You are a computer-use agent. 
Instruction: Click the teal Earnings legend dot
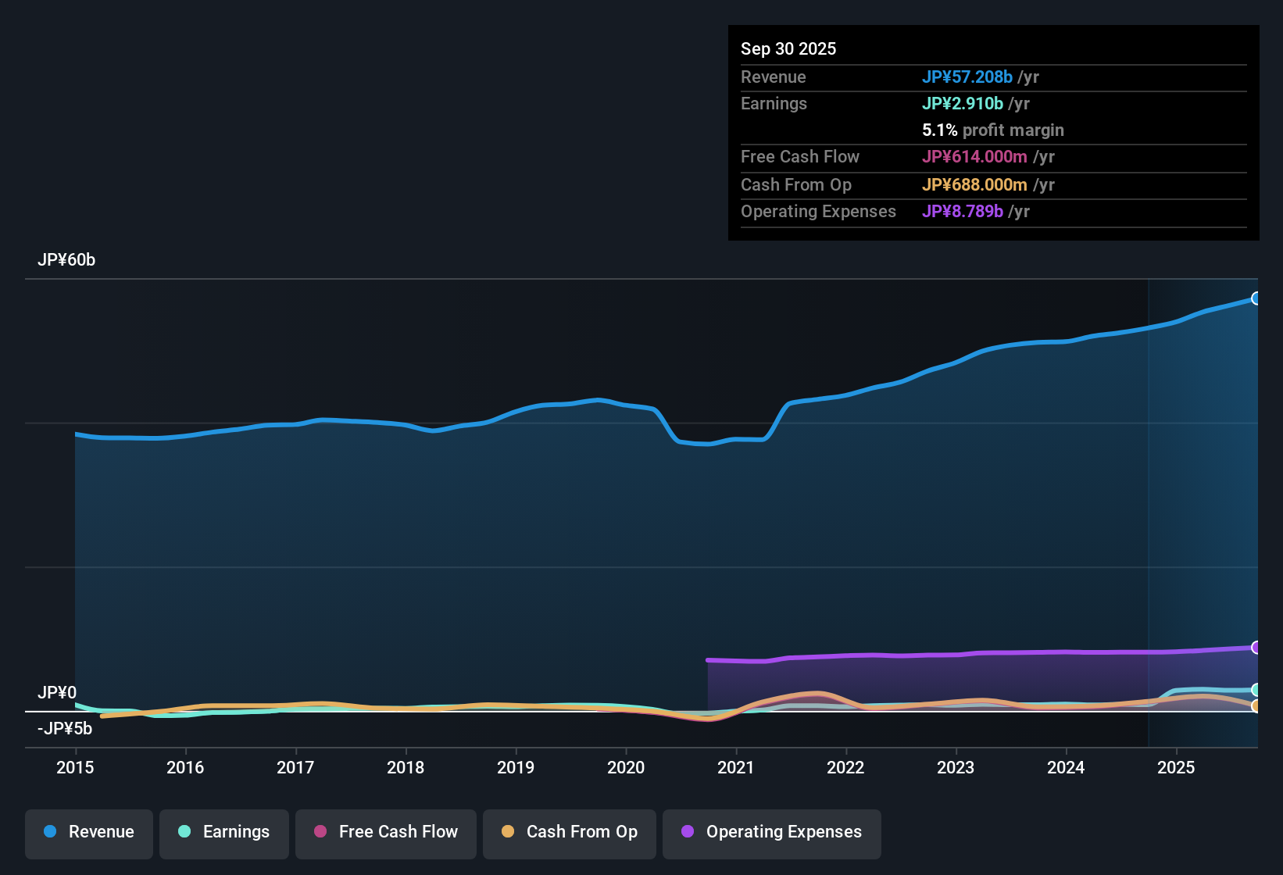tap(184, 832)
